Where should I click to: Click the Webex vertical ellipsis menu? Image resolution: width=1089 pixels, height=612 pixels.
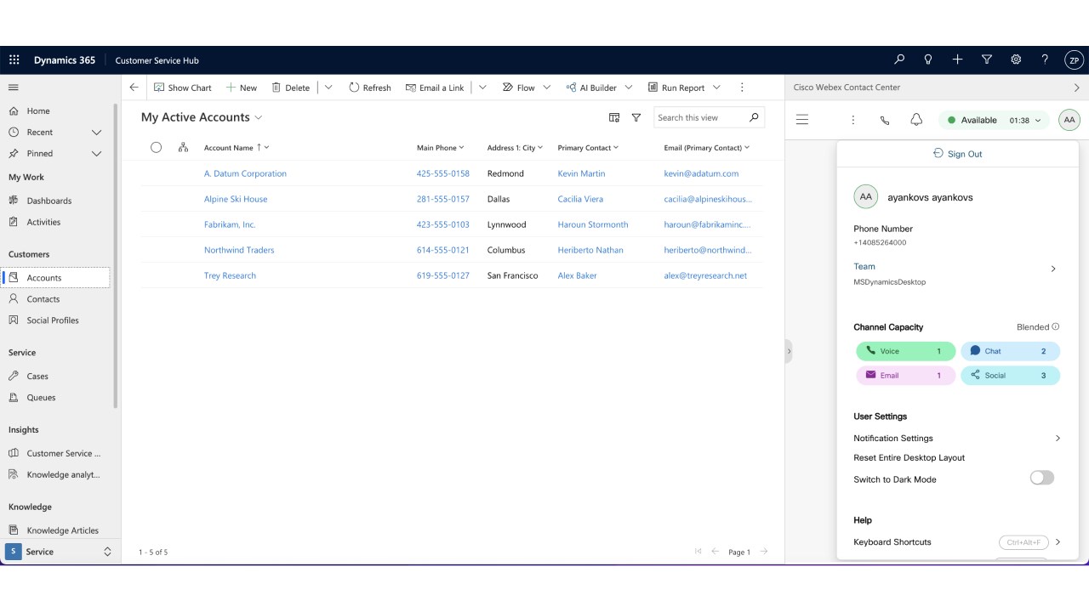click(852, 120)
